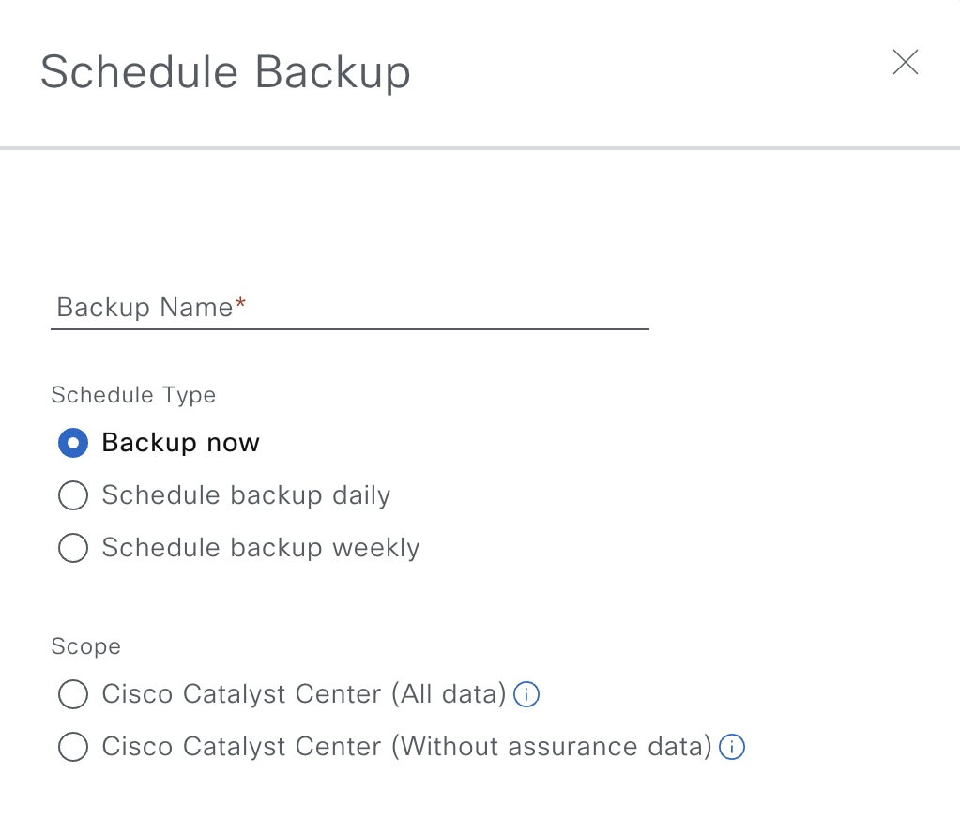Open info icon beside Without assurance data

pos(732,747)
